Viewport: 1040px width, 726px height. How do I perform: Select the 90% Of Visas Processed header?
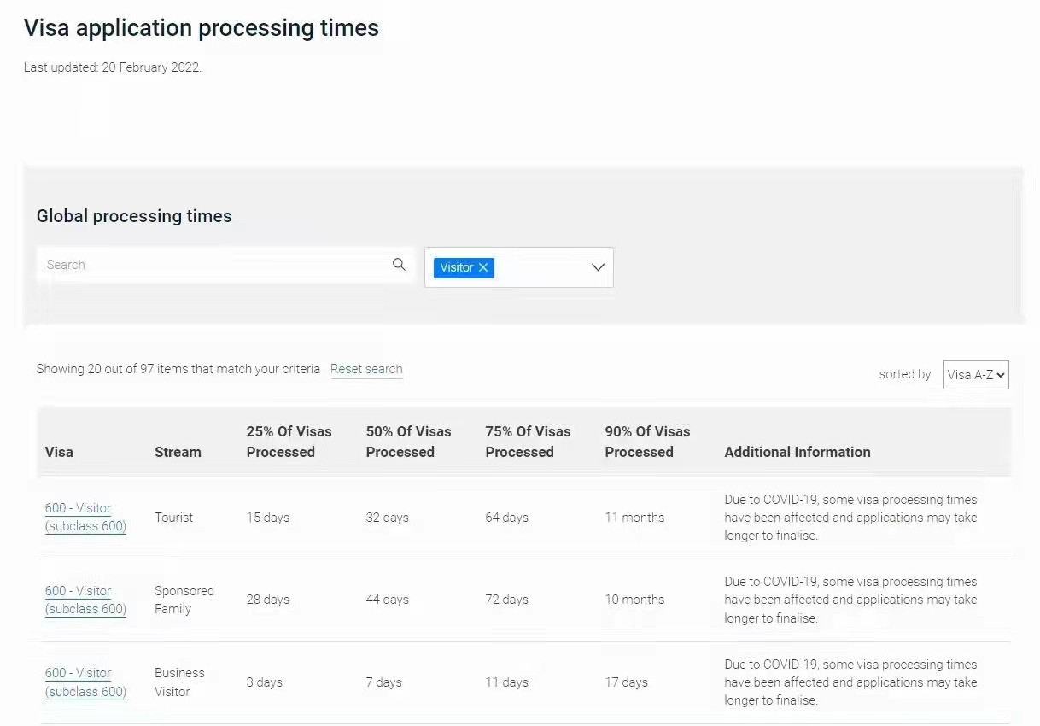click(x=647, y=442)
